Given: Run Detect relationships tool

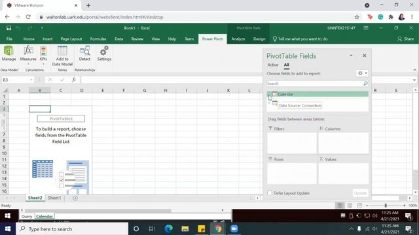Looking at the screenshot, I should [x=84, y=54].
